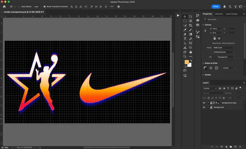Enable the Auto-Select checkbox

click(19, 6)
